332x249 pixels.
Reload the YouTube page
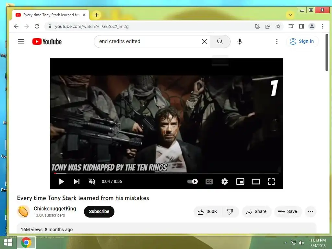37,26
